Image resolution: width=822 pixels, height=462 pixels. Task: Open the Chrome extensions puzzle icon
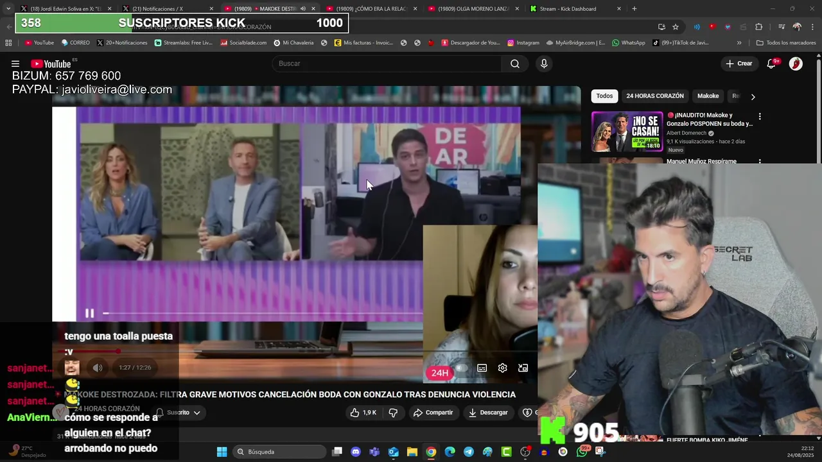pyautogui.click(x=759, y=27)
